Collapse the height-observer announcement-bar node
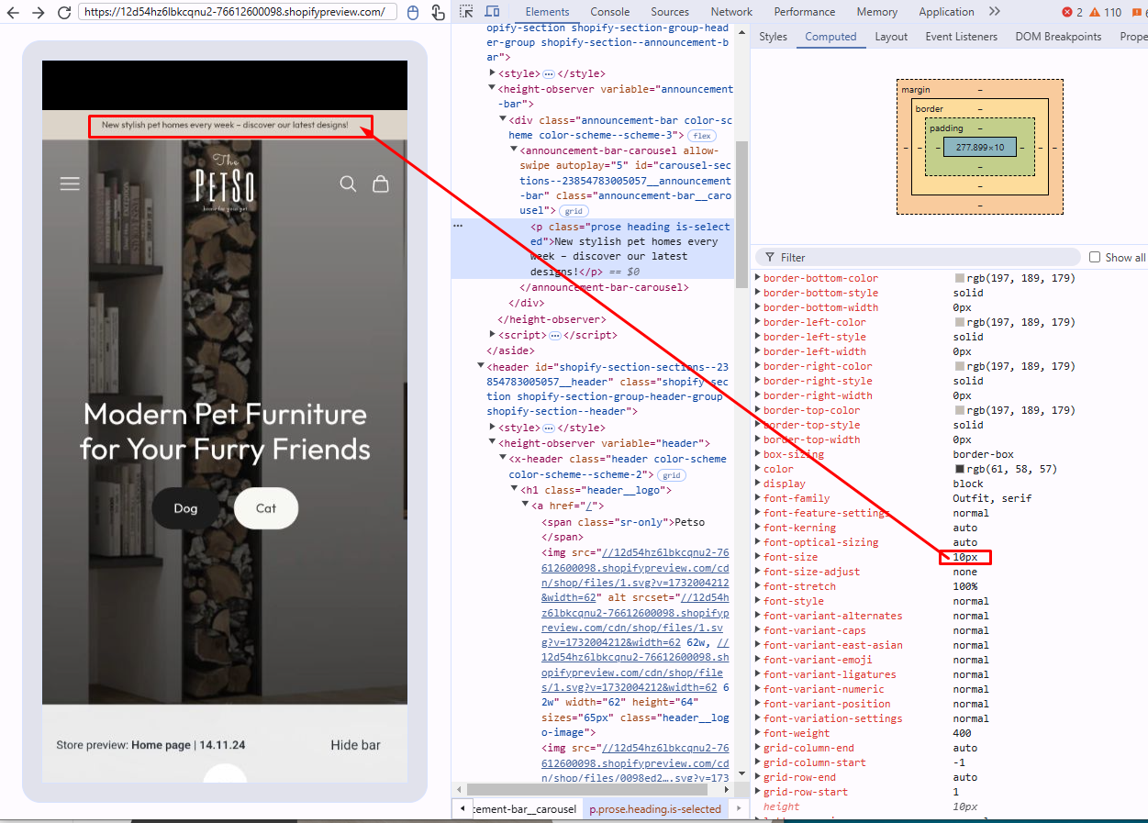The image size is (1148, 823). click(492, 89)
